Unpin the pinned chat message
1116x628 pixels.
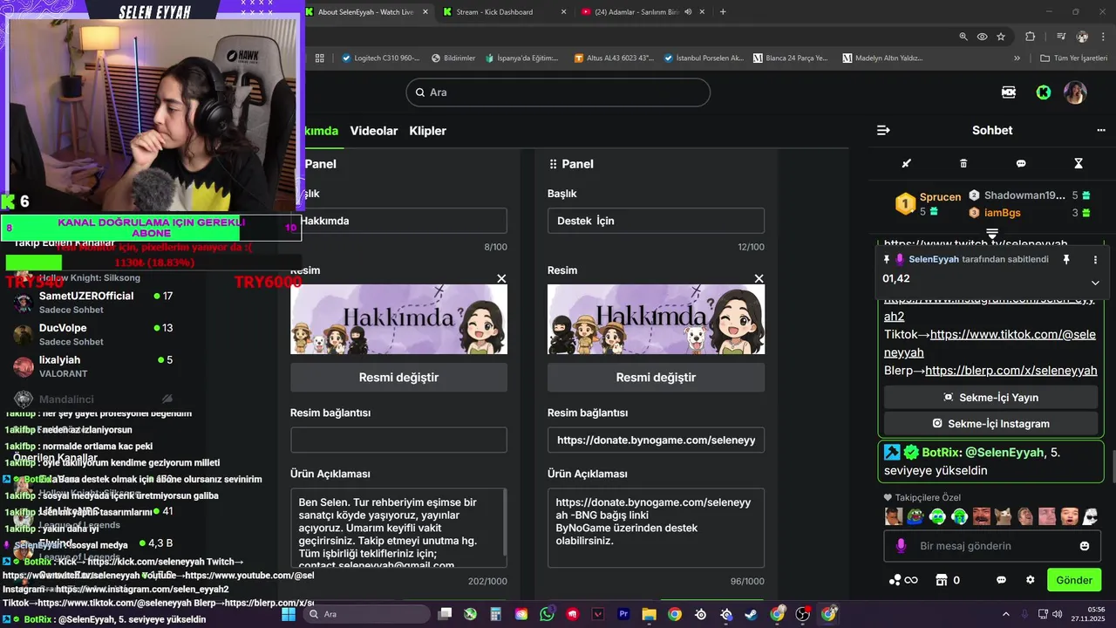(1065, 260)
